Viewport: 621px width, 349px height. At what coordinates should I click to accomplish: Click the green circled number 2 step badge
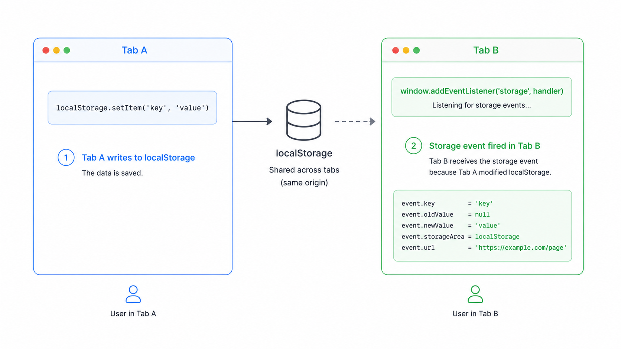(x=413, y=146)
